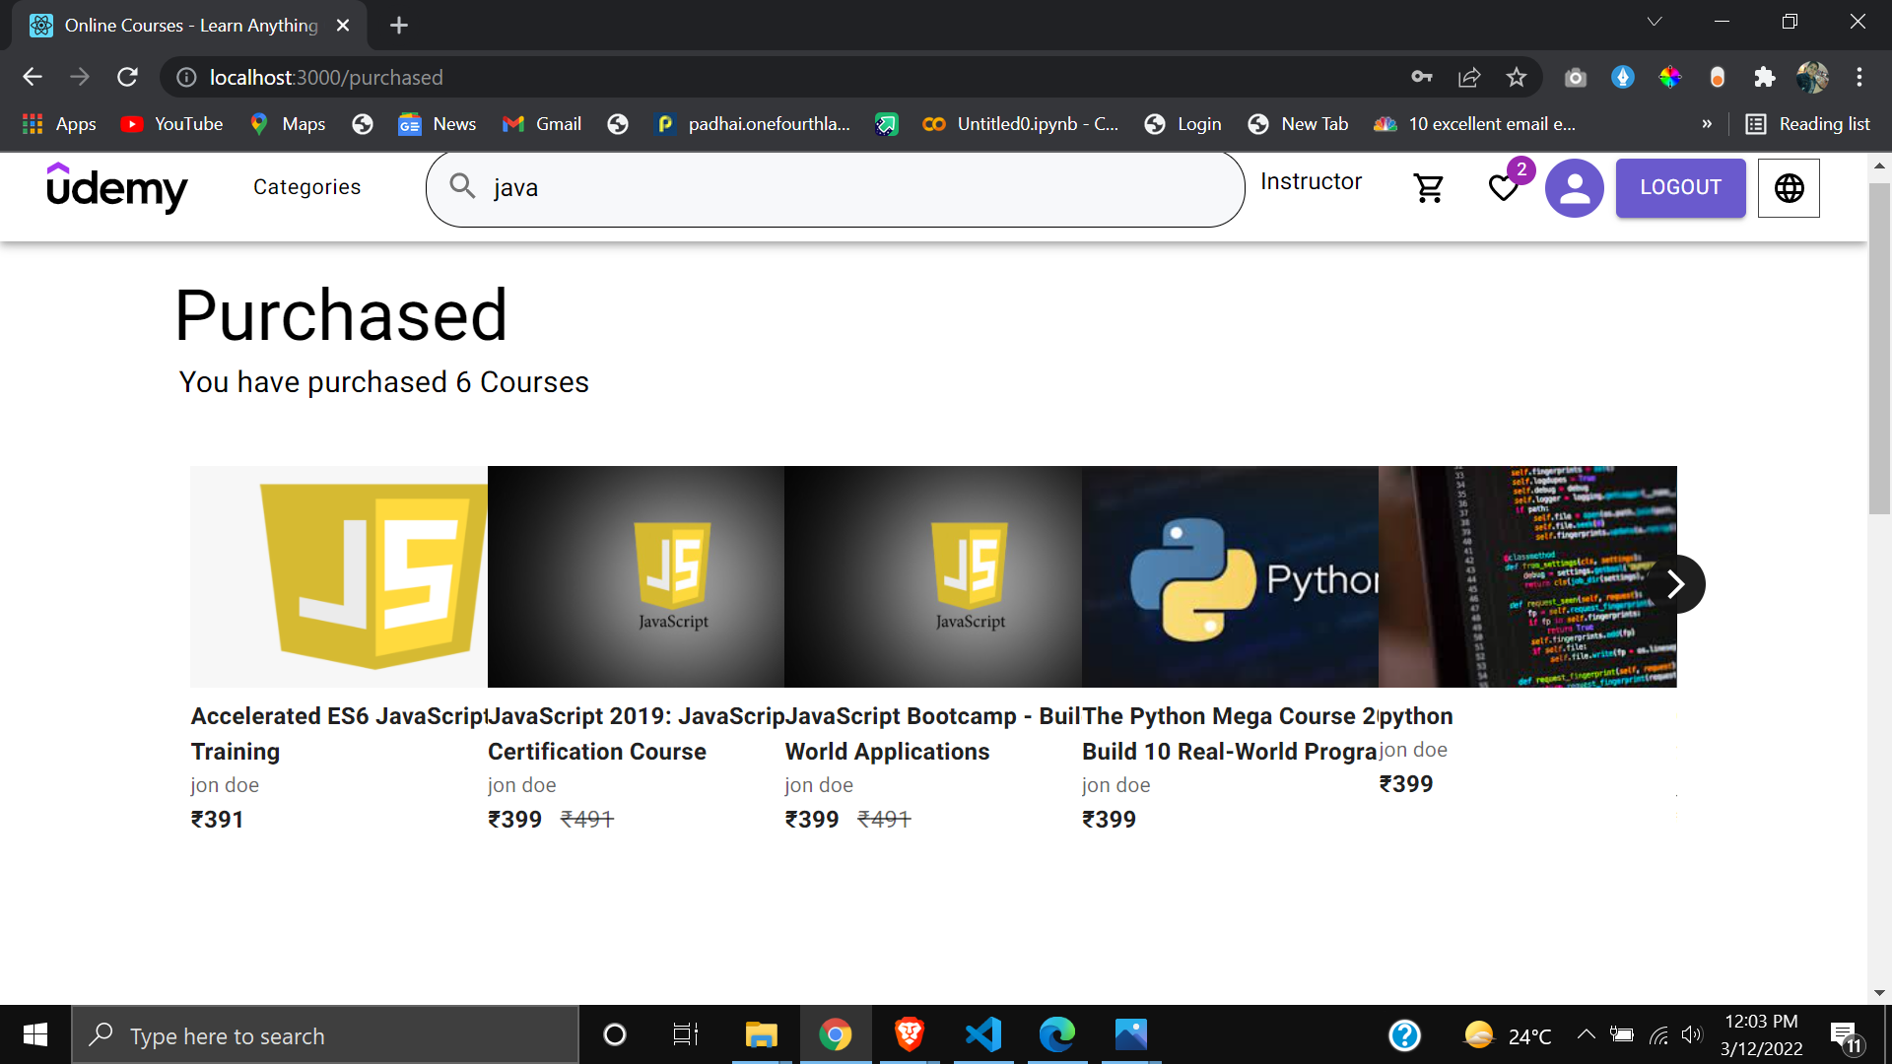This screenshot has height=1064, width=1892.
Task: Click the LOGOUT button
Action: [x=1680, y=187]
